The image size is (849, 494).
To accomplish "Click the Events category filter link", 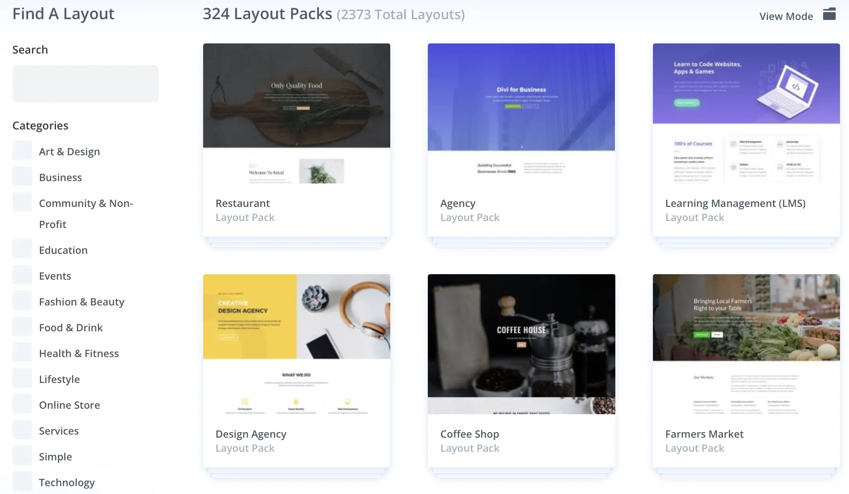I will click(x=55, y=275).
